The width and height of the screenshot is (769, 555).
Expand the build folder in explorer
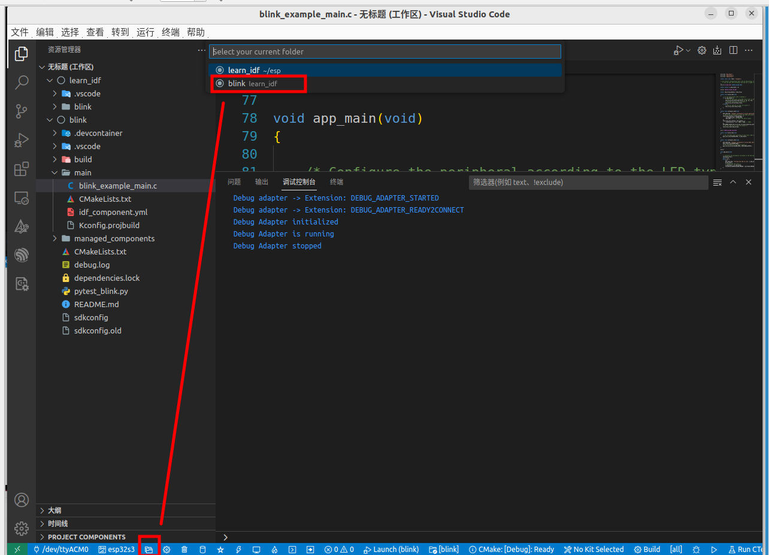pos(55,159)
